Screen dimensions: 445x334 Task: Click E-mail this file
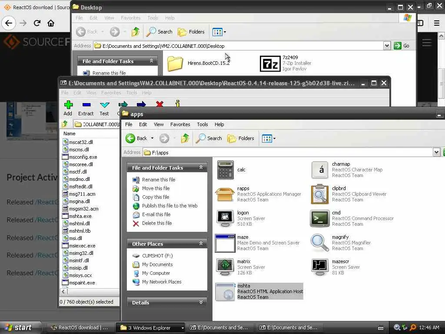point(156,214)
